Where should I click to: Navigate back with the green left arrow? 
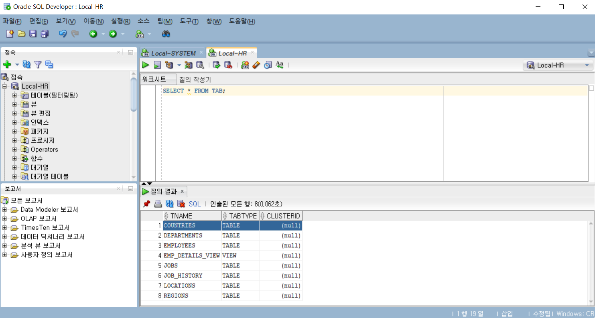93,34
